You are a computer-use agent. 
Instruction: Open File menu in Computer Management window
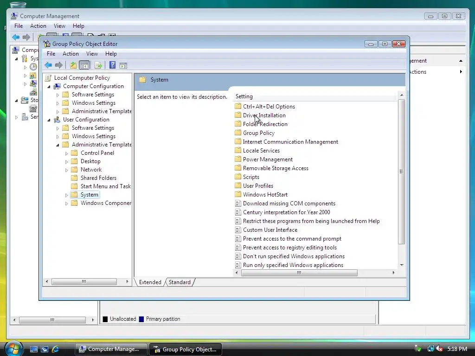click(x=19, y=26)
